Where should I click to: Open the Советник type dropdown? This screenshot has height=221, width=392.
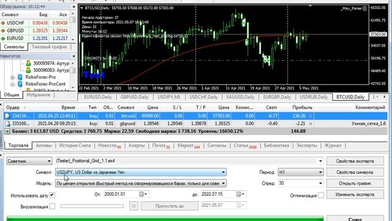29,161
